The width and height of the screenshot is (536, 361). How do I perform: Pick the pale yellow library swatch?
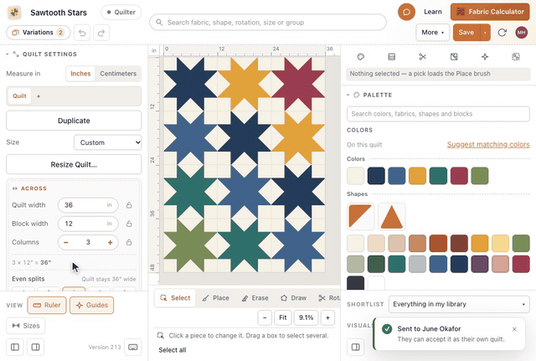coord(500,243)
